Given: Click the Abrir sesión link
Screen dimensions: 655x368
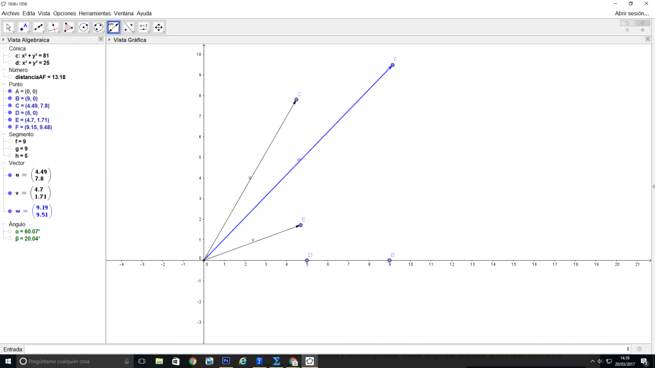Looking at the screenshot, I should point(632,13).
